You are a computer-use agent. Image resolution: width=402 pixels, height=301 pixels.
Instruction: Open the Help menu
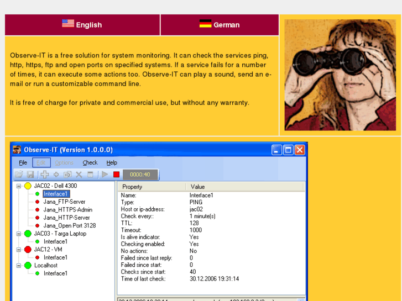(x=112, y=163)
